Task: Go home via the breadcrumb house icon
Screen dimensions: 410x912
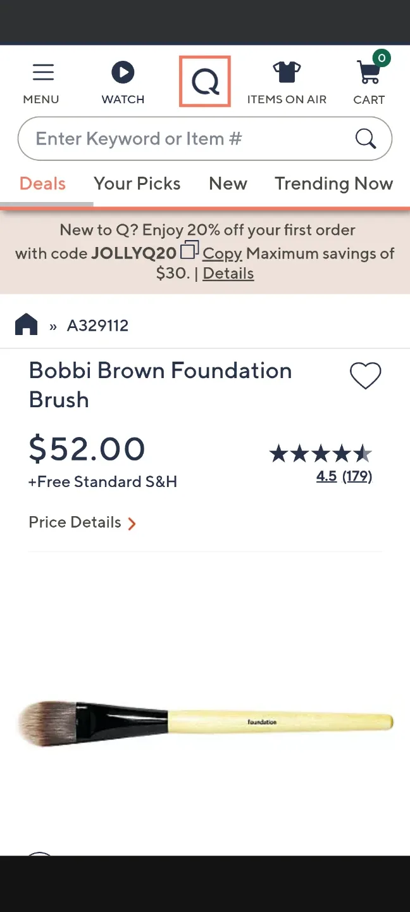Action: click(x=26, y=324)
